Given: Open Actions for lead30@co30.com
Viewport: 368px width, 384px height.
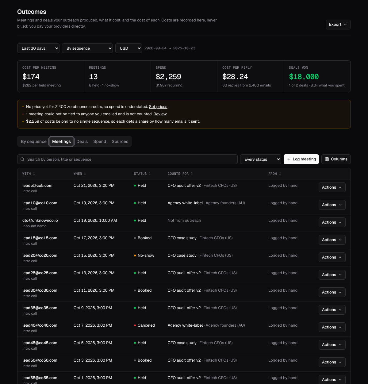Looking at the screenshot, I should click(332, 292).
